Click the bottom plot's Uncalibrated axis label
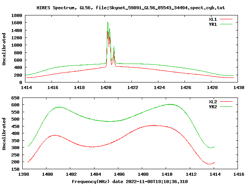This screenshot has height=185, width=246. (x=4, y=134)
